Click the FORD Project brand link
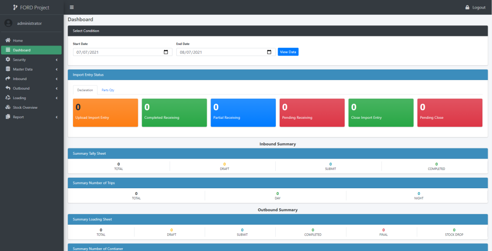Screen dimensions: 492x251 (31, 8)
